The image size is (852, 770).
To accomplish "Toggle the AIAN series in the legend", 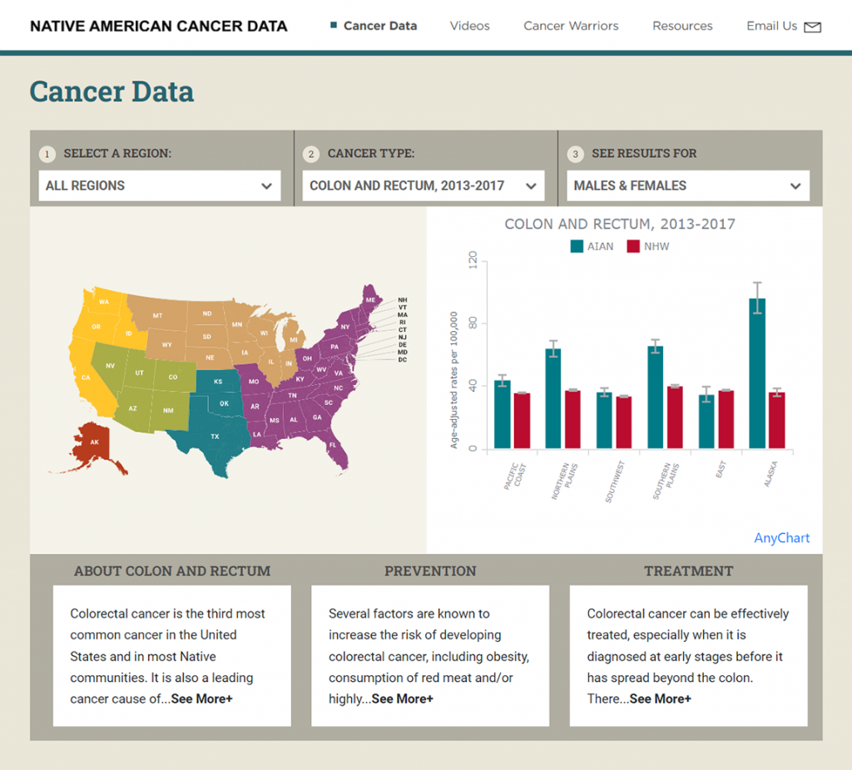I will (592, 246).
